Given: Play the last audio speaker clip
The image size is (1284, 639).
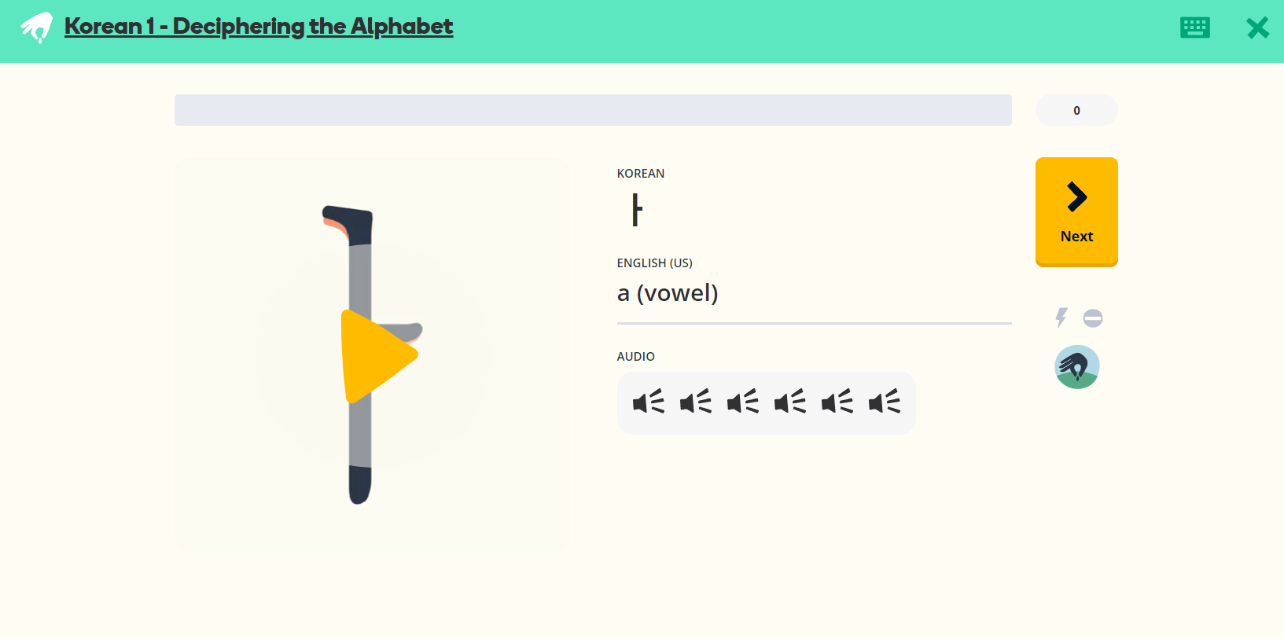Looking at the screenshot, I should point(884,402).
